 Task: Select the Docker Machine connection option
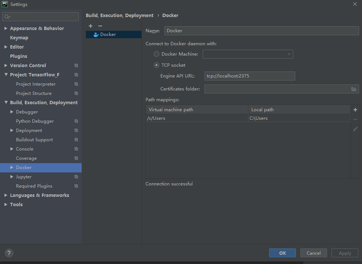(157, 54)
